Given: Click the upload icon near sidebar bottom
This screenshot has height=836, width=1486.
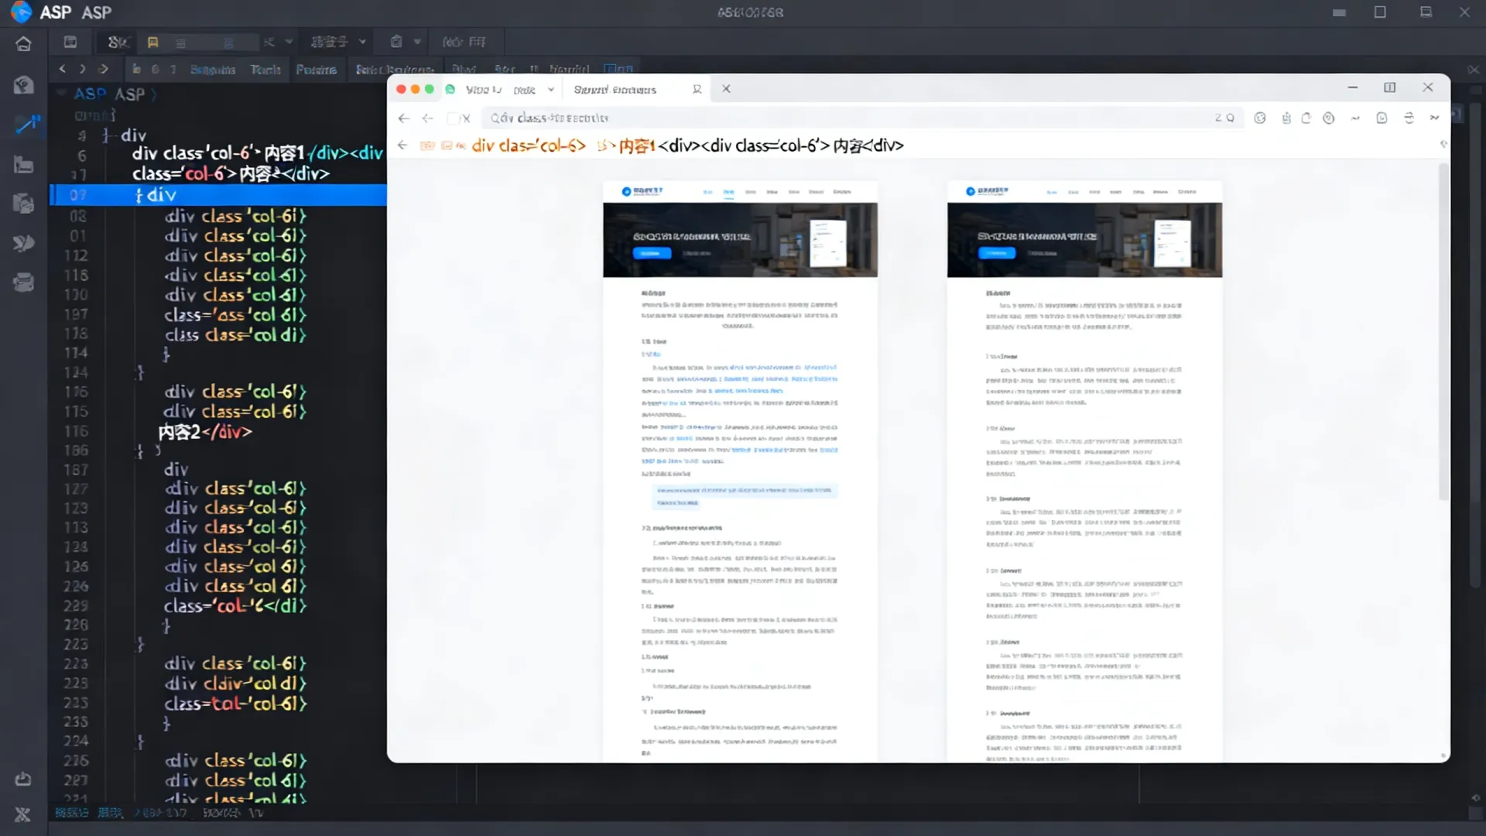Looking at the screenshot, I should pos(23,779).
